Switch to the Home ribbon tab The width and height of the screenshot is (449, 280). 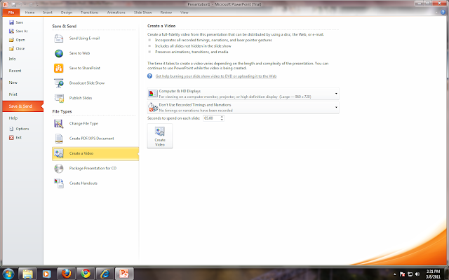(x=29, y=13)
